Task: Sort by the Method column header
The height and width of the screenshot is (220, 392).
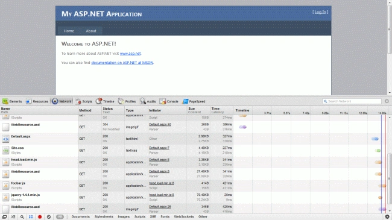Action: click(90, 110)
